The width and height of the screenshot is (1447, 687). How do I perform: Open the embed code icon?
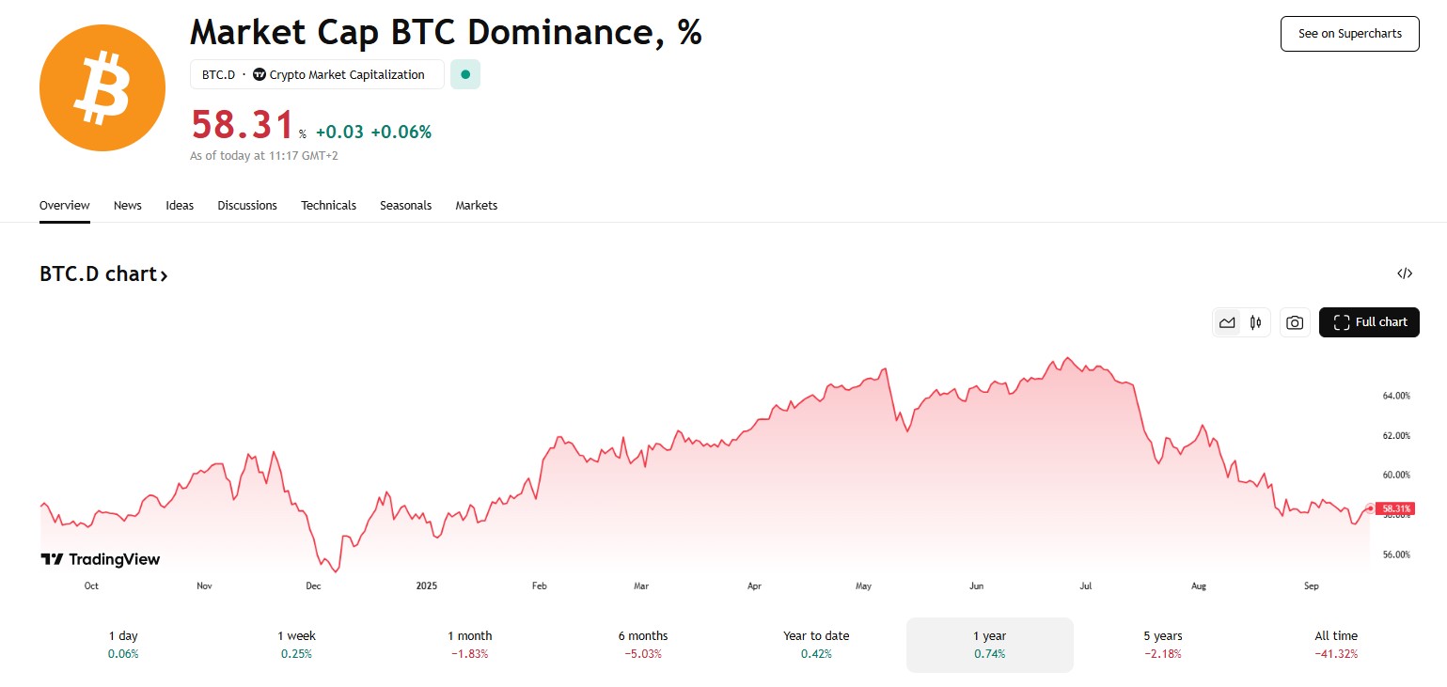pos(1405,273)
